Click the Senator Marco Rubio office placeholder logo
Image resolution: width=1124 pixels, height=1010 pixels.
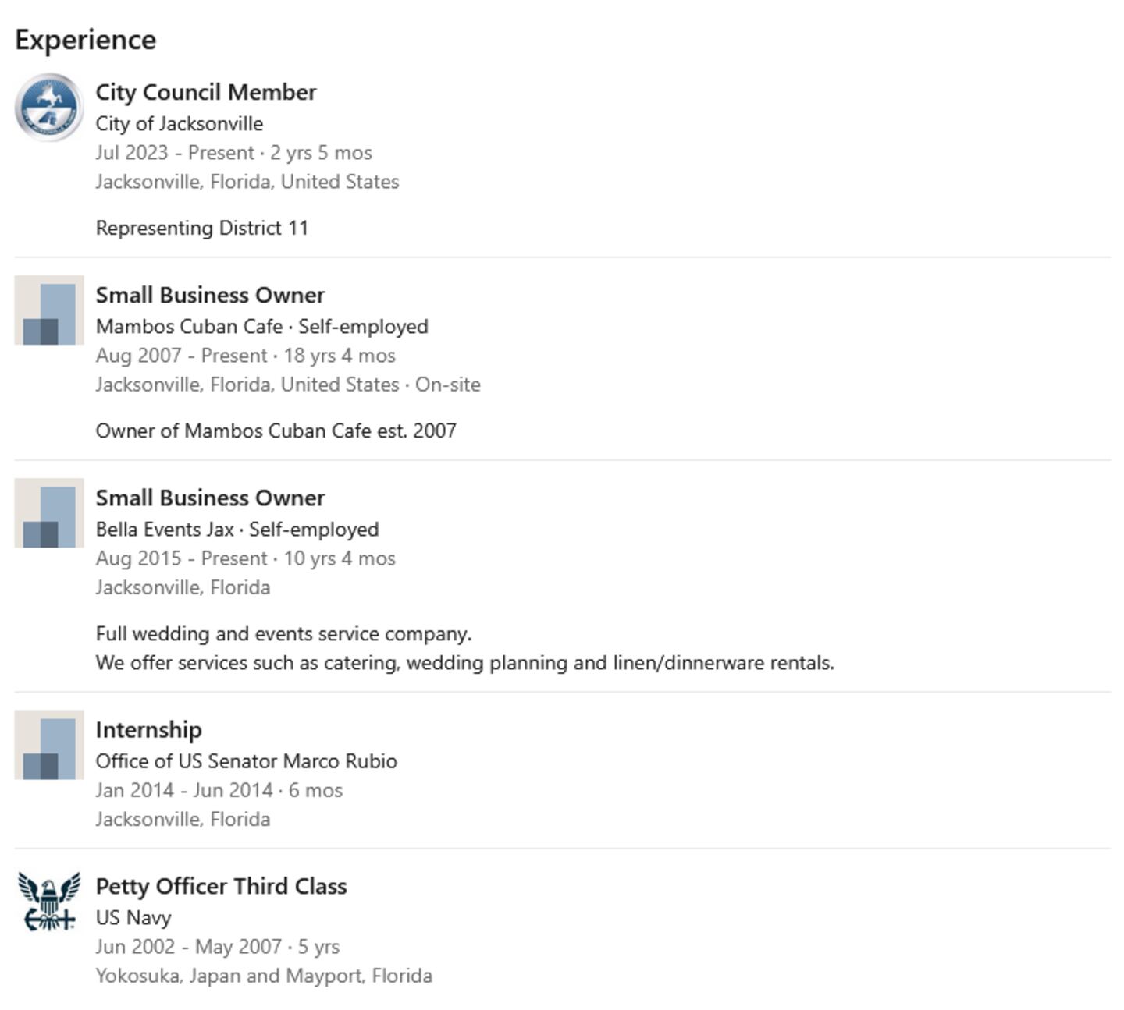tap(49, 744)
